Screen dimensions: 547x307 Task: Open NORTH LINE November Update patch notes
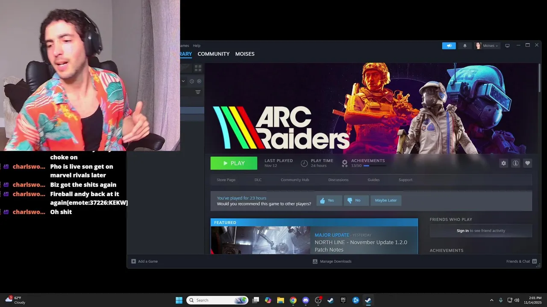tap(361, 246)
